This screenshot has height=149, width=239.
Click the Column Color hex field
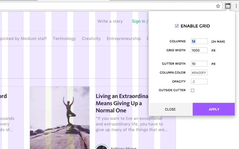click(199, 73)
